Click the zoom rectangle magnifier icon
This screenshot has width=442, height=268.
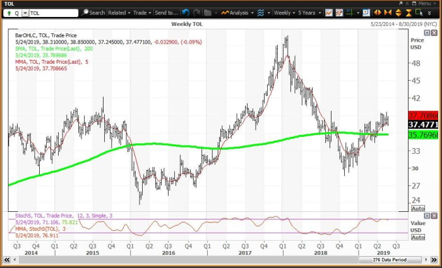point(417,13)
